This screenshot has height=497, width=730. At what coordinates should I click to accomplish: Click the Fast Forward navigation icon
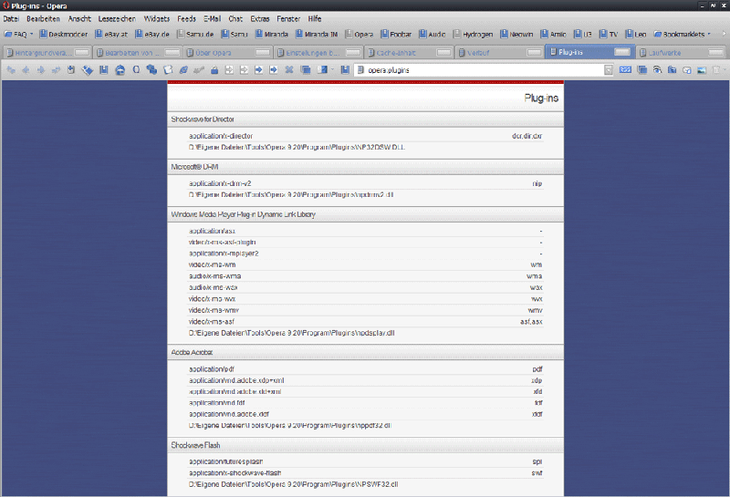pos(56,70)
